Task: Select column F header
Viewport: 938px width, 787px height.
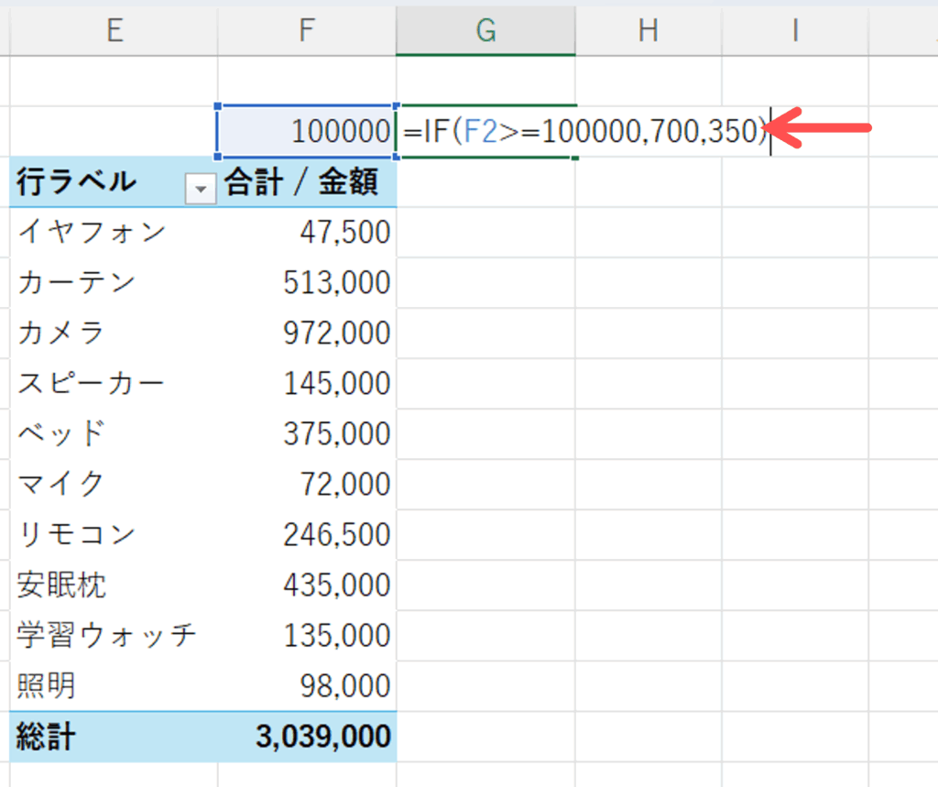Action: pos(306,30)
